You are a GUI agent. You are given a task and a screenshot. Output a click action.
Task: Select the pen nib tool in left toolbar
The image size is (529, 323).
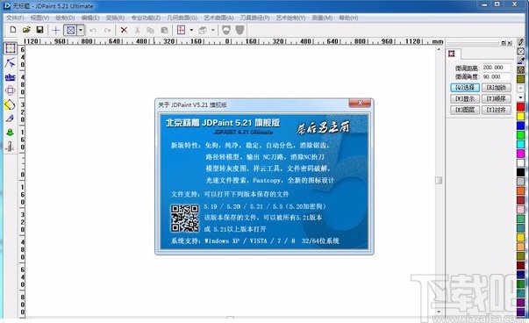click(10, 118)
